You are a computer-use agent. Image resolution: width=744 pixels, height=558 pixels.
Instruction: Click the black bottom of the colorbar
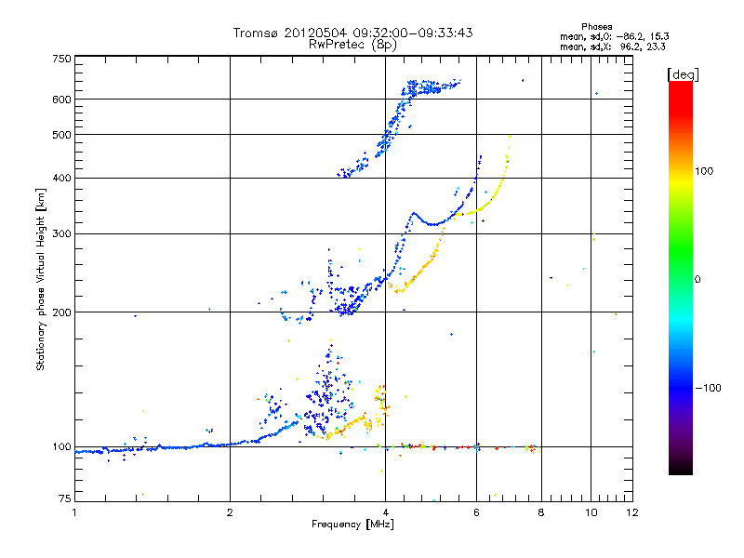pos(681,468)
